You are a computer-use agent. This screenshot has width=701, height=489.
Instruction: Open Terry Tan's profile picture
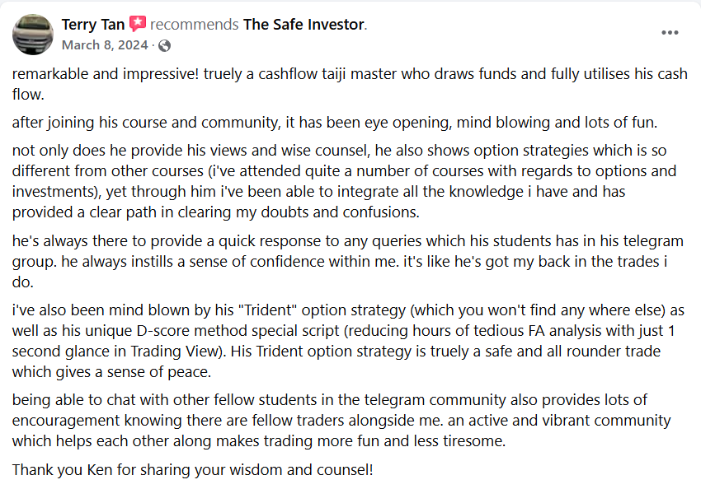33,35
